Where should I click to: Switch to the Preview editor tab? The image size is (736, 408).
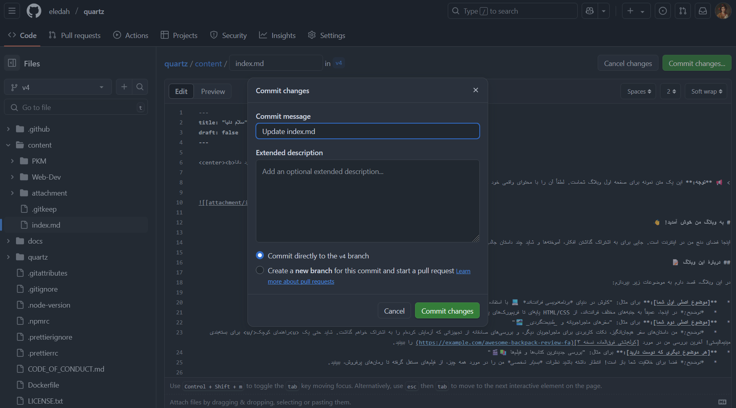pyautogui.click(x=213, y=91)
